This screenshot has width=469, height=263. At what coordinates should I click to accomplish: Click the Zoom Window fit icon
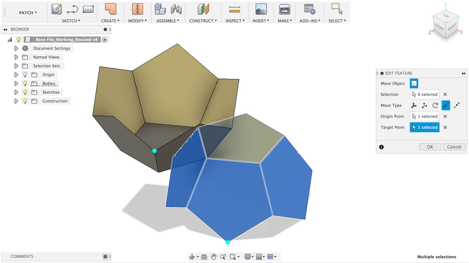pyautogui.click(x=232, y=257)
